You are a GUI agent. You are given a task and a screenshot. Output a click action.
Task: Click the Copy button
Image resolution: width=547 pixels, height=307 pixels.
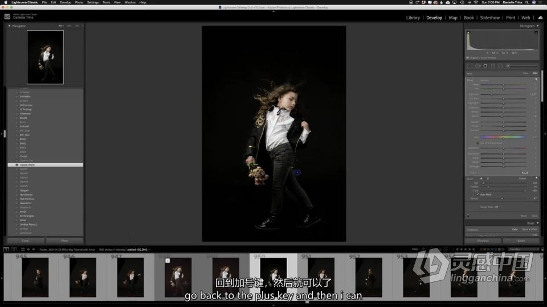26,240
